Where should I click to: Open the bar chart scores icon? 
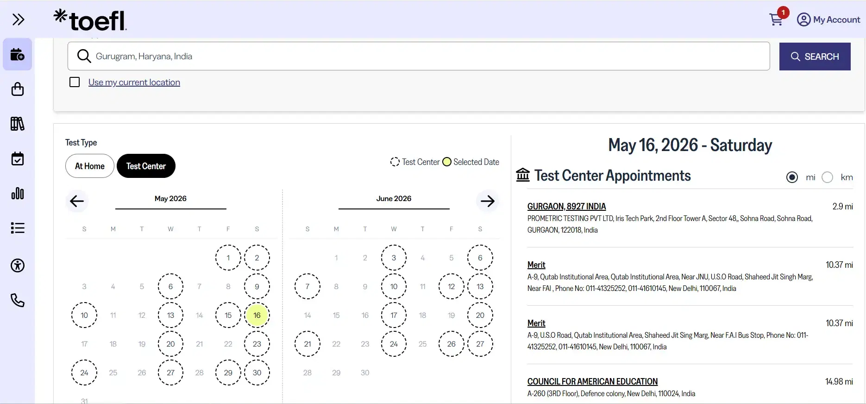[x=18, y=193]
